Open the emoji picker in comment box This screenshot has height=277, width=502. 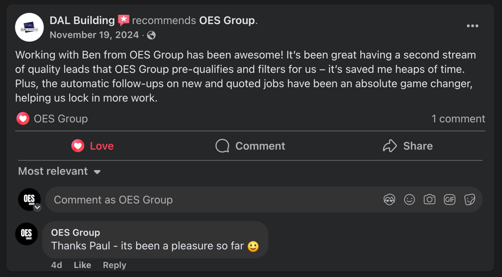click(409, 200)
